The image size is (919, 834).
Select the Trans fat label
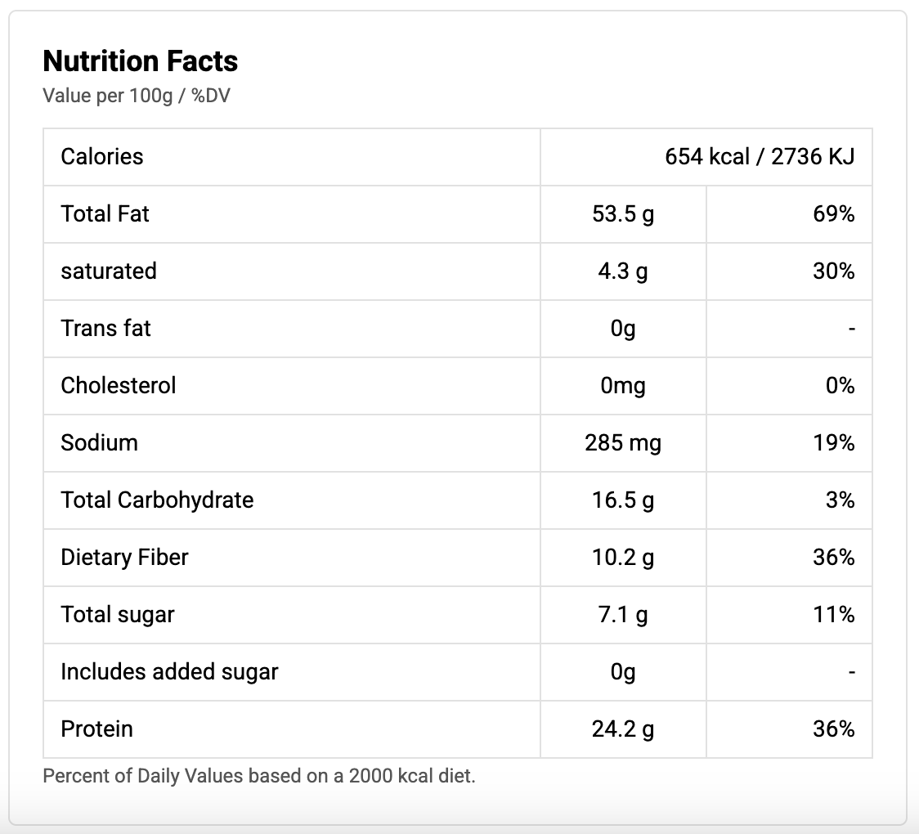pos(105,328)
